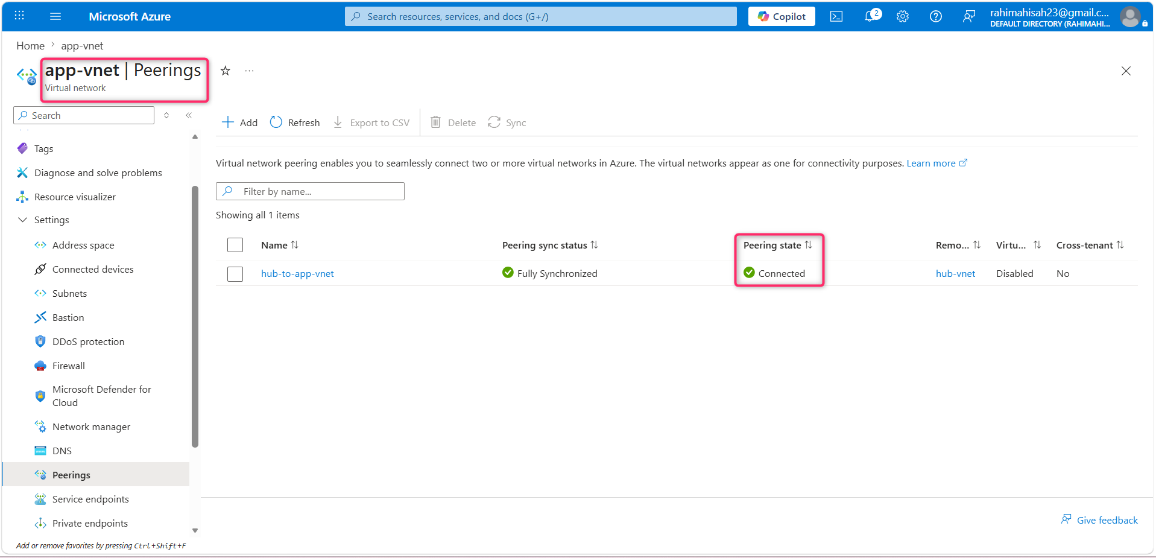Collapse the Settings section in sidebar

tap(23, 220)
